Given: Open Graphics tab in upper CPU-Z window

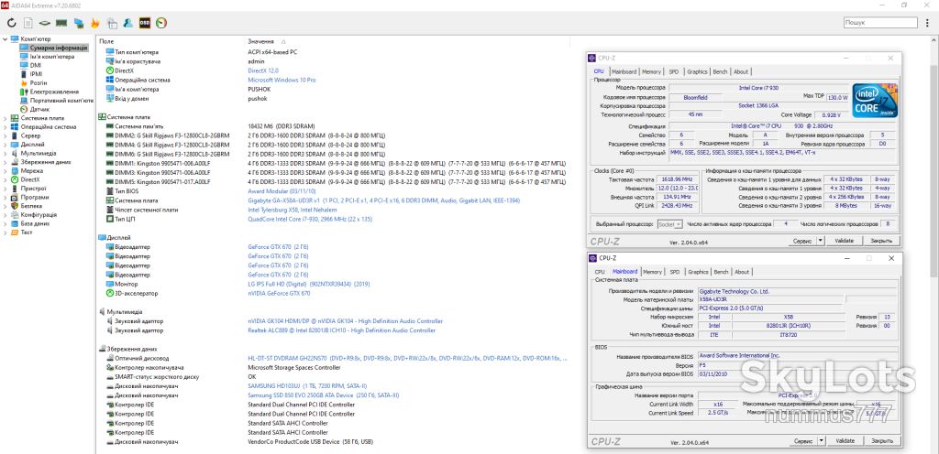Looking at the screenshot, I should pyautogui.click(x=697, y=71).
